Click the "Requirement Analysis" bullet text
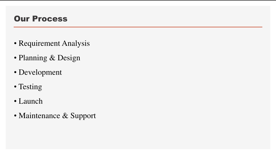This screenshot has width=276, height=155. click(54, 43)
